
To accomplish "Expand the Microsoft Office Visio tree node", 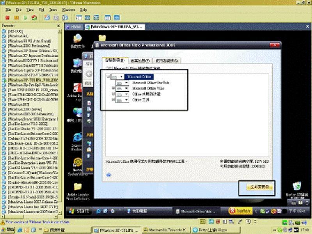I will pos(113,88).
